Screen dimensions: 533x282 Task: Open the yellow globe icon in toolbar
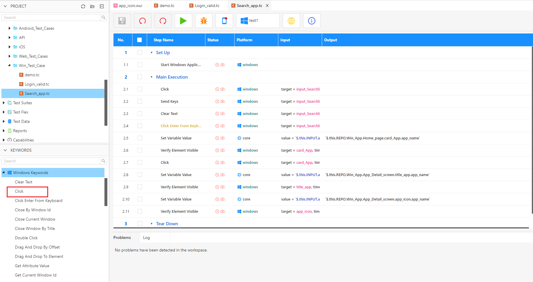[291, 21]
